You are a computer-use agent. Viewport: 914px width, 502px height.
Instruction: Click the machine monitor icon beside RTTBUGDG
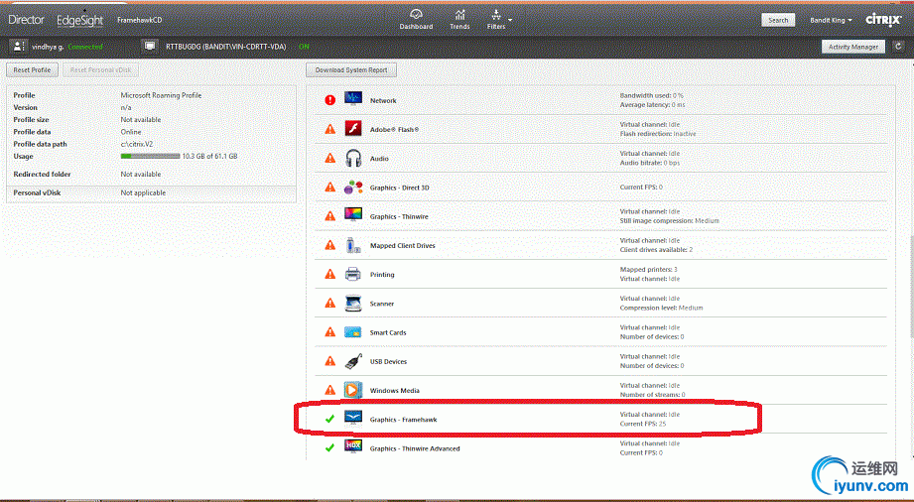click(x=151, y=46)
